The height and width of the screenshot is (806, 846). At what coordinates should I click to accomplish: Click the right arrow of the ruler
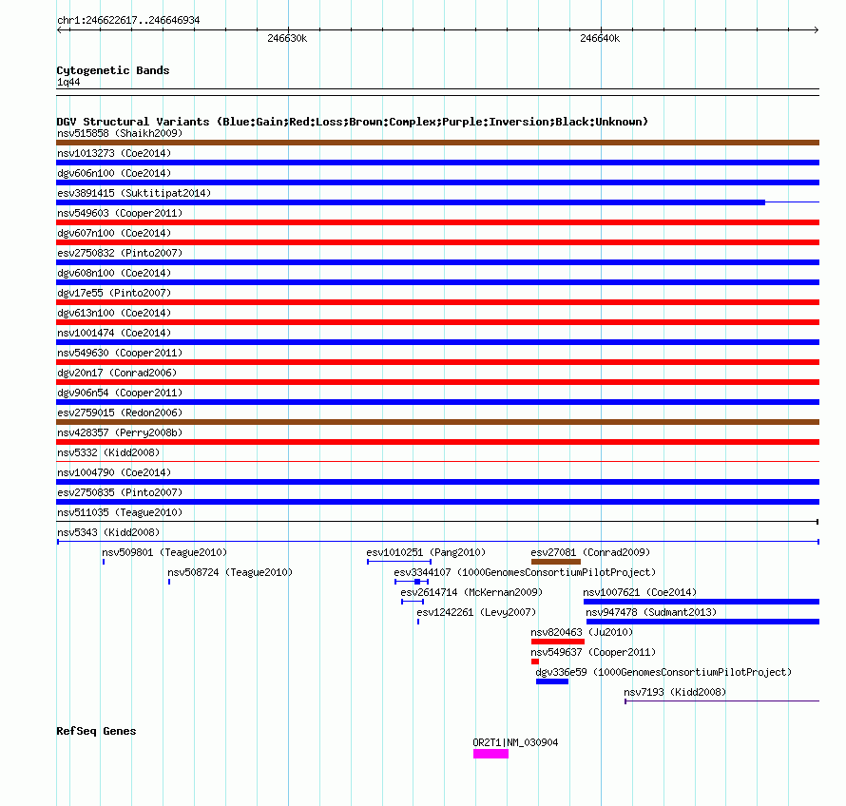pyautogui.click(x=816, y=30)
